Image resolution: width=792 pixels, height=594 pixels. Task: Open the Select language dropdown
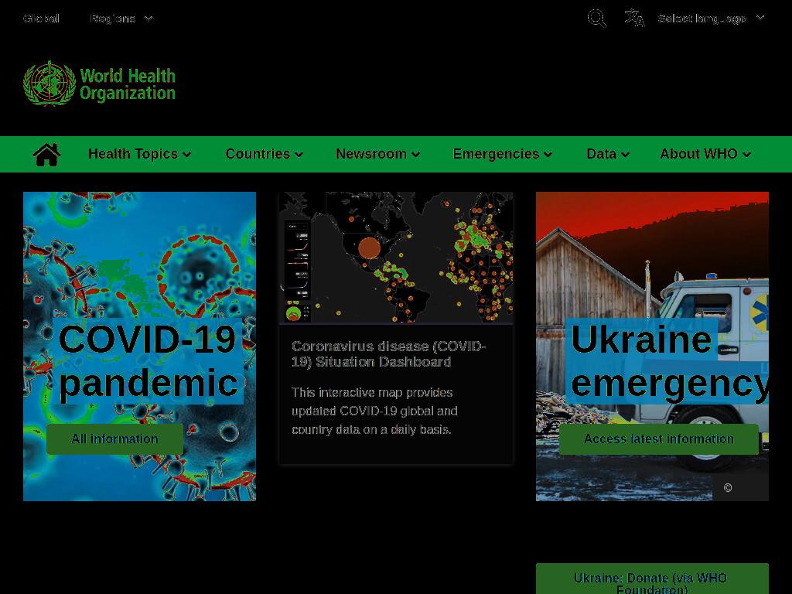pyautogui.click(x=712, y=19)
